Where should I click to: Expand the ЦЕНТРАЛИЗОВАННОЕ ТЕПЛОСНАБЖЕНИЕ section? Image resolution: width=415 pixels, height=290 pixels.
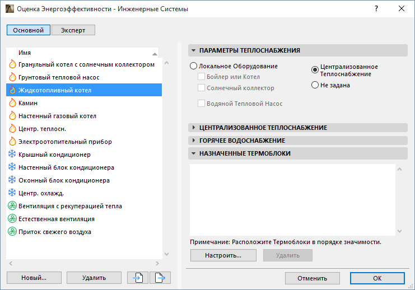[298, 128]
